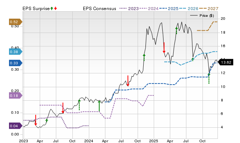This screenshot has height=143, width=240.
Task: Toggle the 2023 EPS consensus legend entry
Action: pyautogui.click(x=129, y=9)
